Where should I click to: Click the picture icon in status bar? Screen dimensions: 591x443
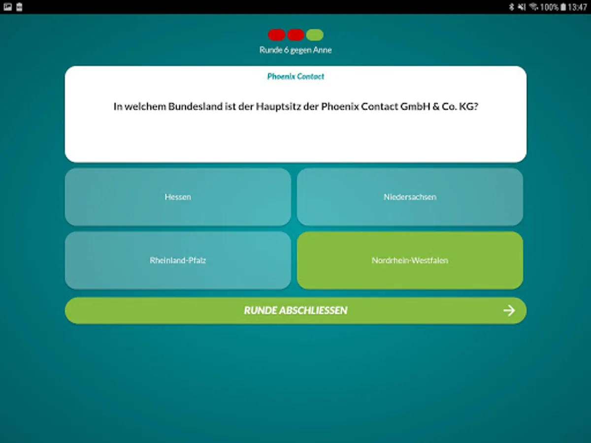coord(7,7)
